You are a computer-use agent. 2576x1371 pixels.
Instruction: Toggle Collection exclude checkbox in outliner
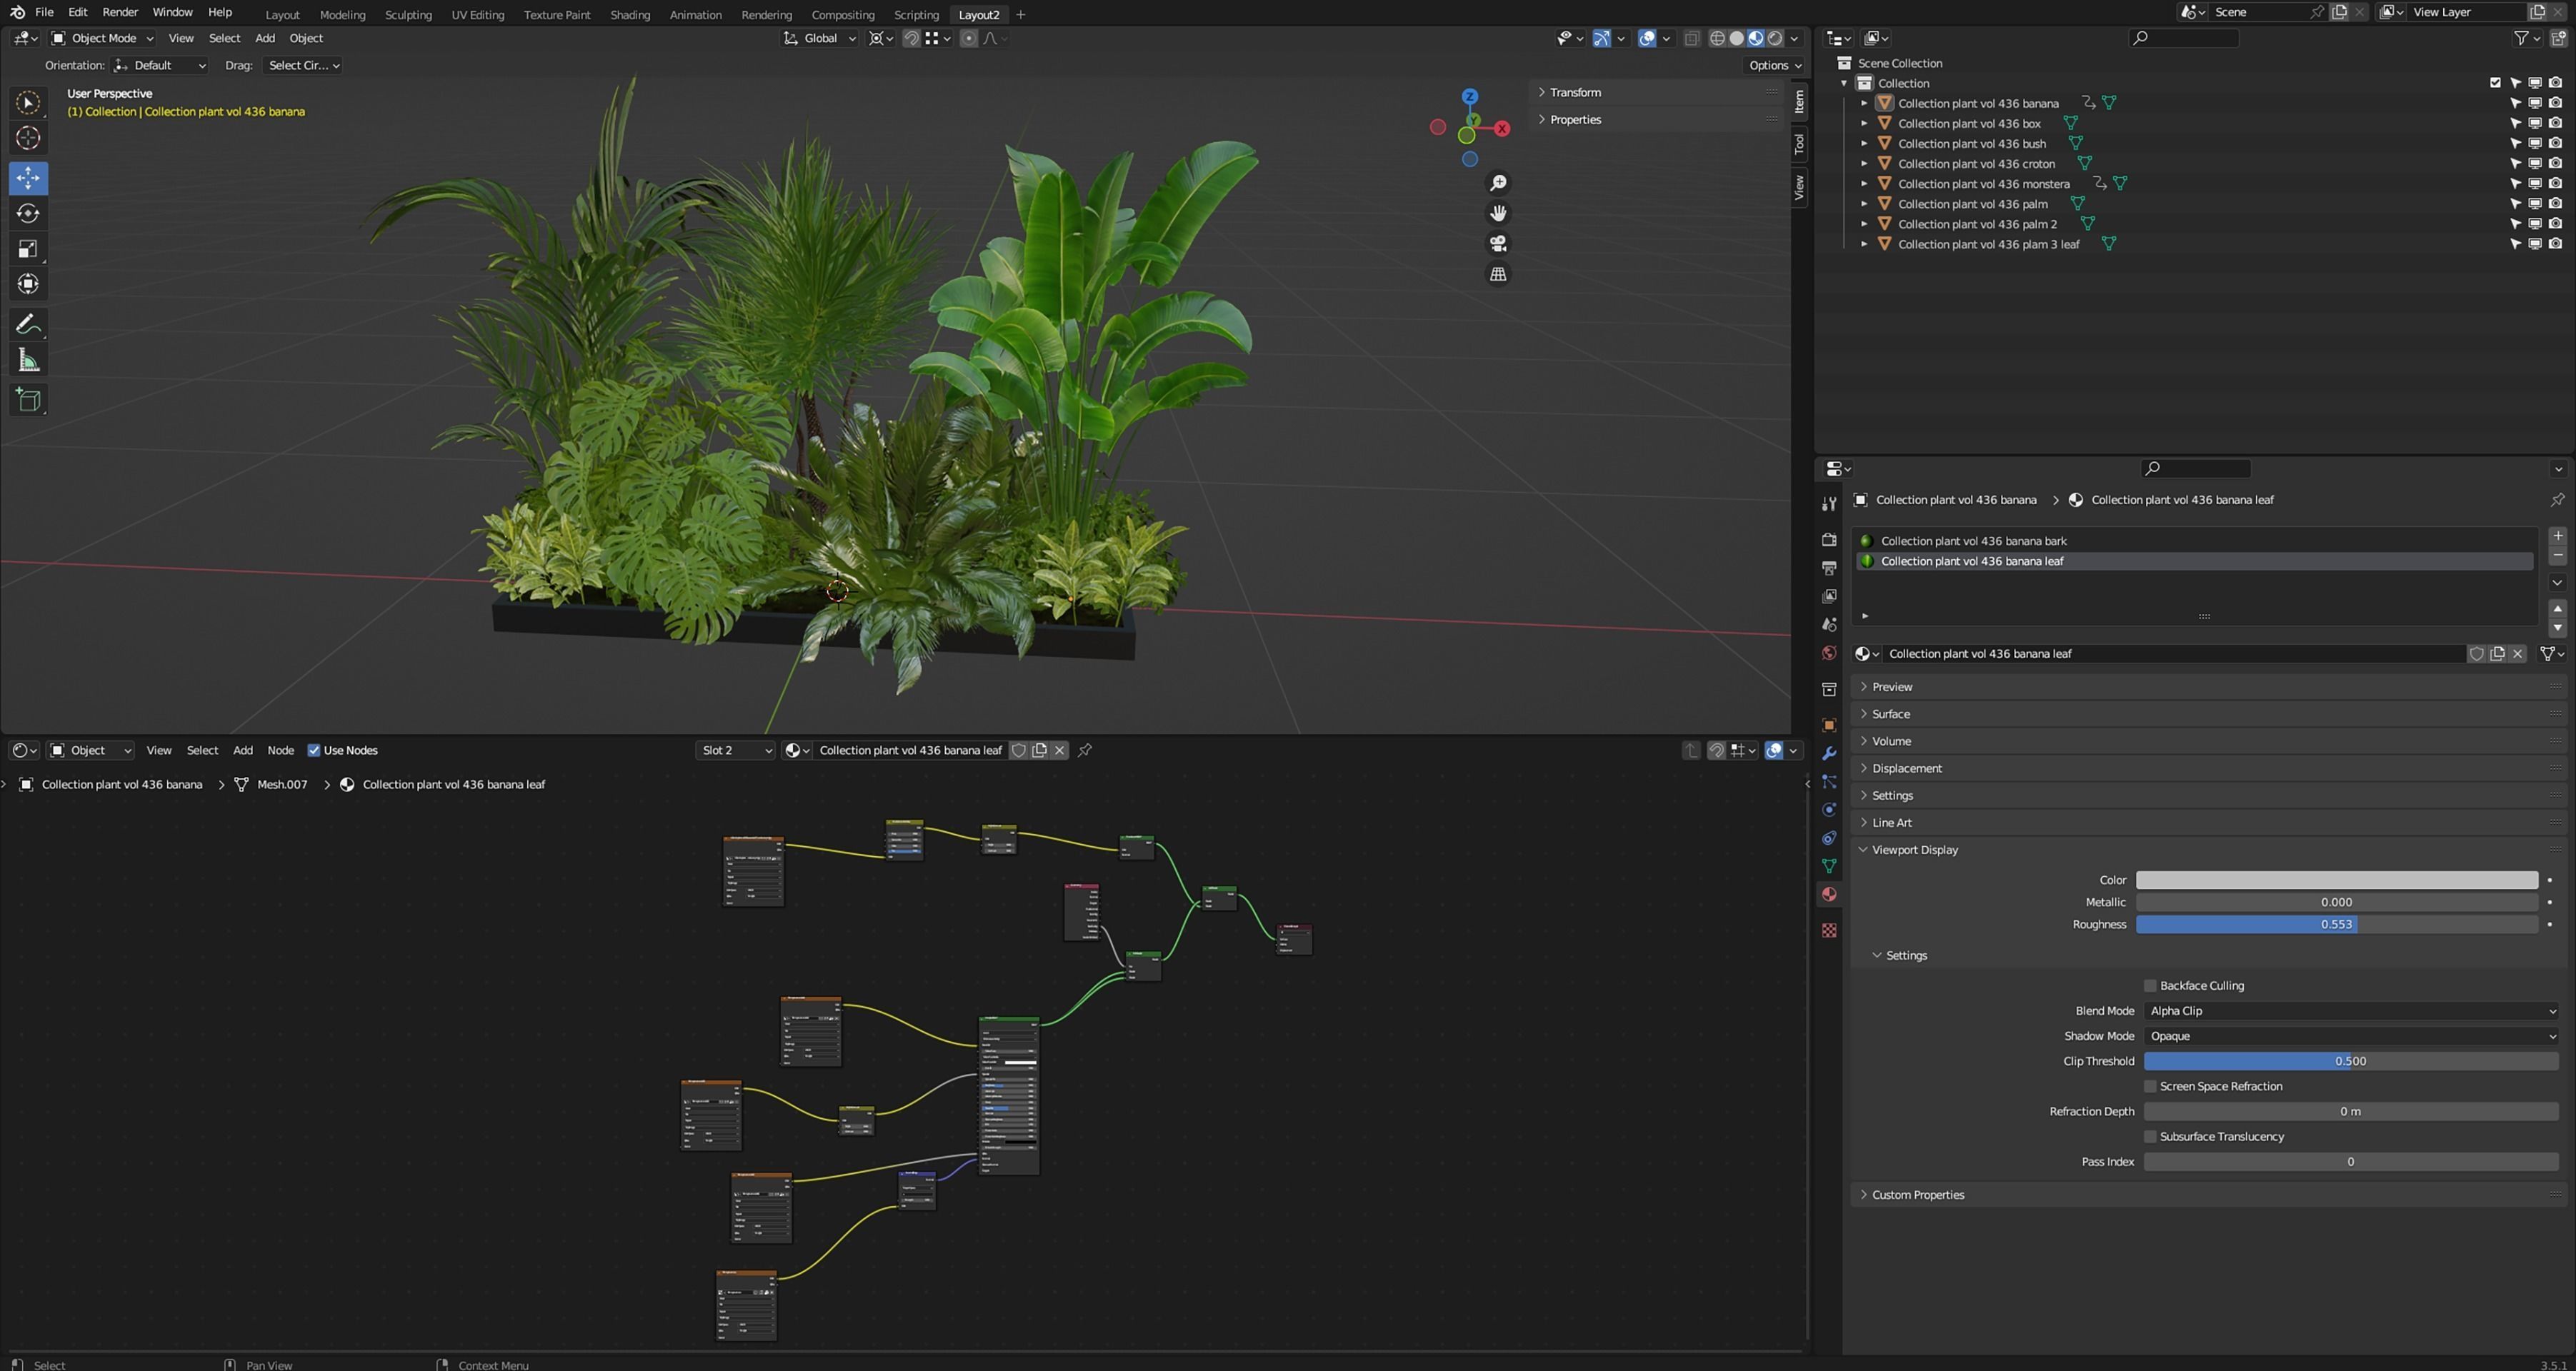(2495, 83)
